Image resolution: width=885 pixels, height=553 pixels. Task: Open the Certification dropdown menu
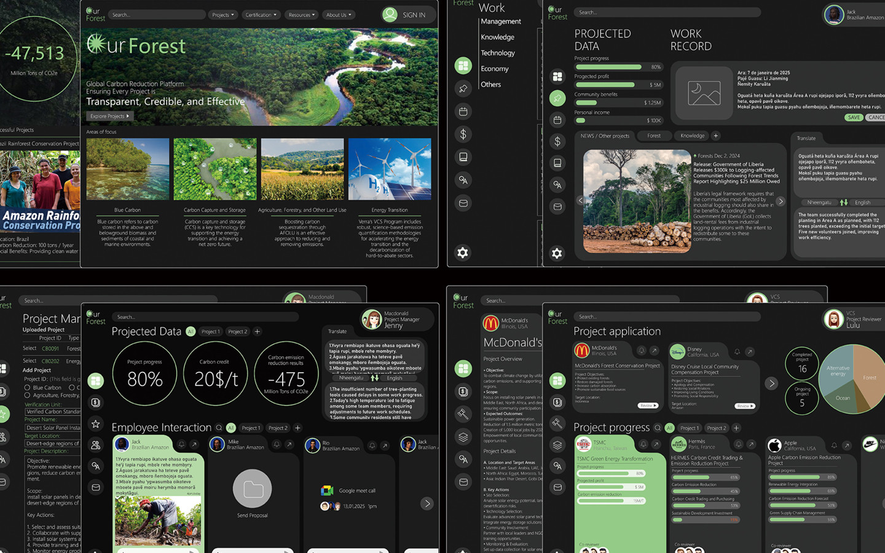(x=261, y=15)
